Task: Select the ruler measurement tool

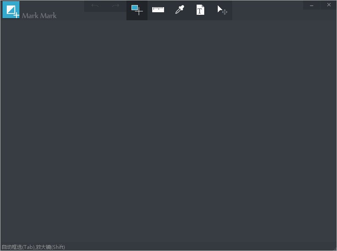Action: tap(158, 10)
